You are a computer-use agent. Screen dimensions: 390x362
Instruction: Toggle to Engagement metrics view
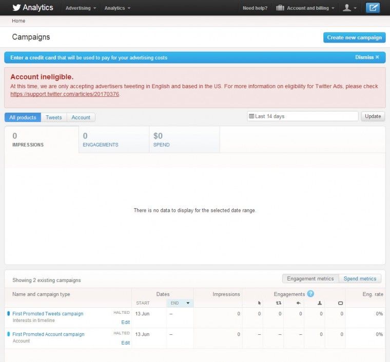310,278
